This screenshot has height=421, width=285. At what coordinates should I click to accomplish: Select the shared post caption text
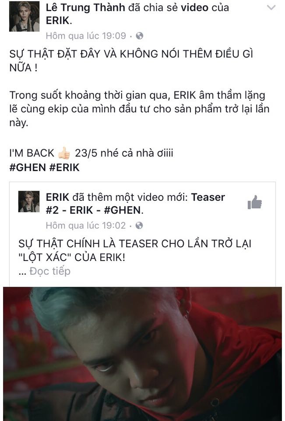click(135, 250)
